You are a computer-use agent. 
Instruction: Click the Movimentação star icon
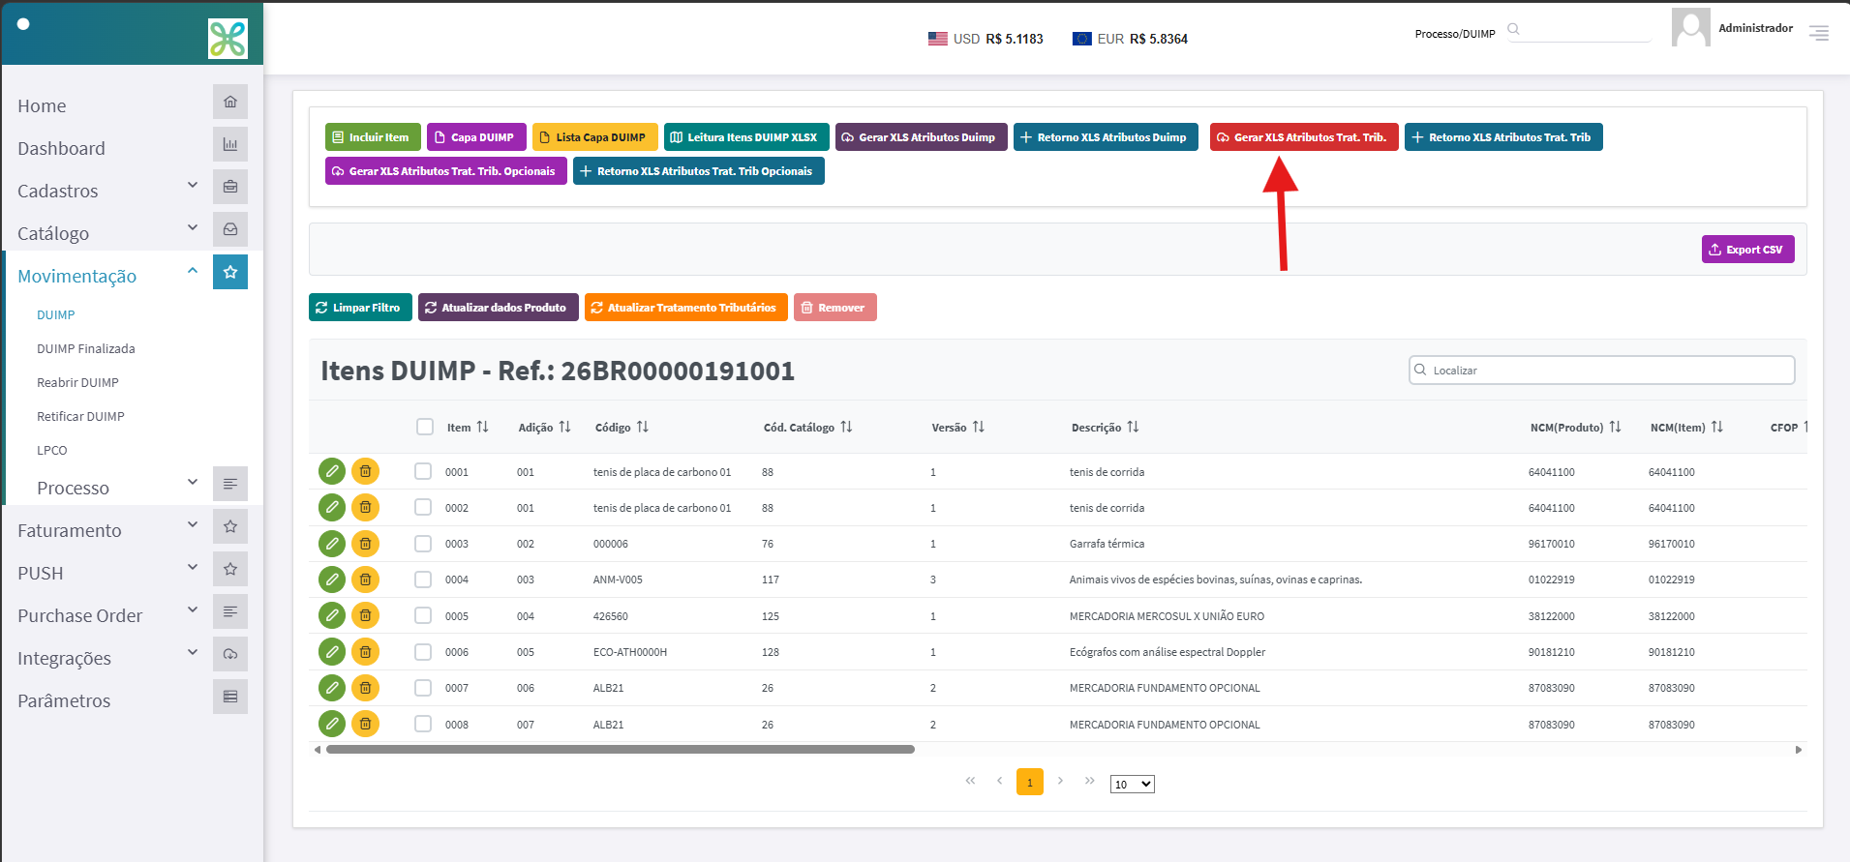point(230,272)
